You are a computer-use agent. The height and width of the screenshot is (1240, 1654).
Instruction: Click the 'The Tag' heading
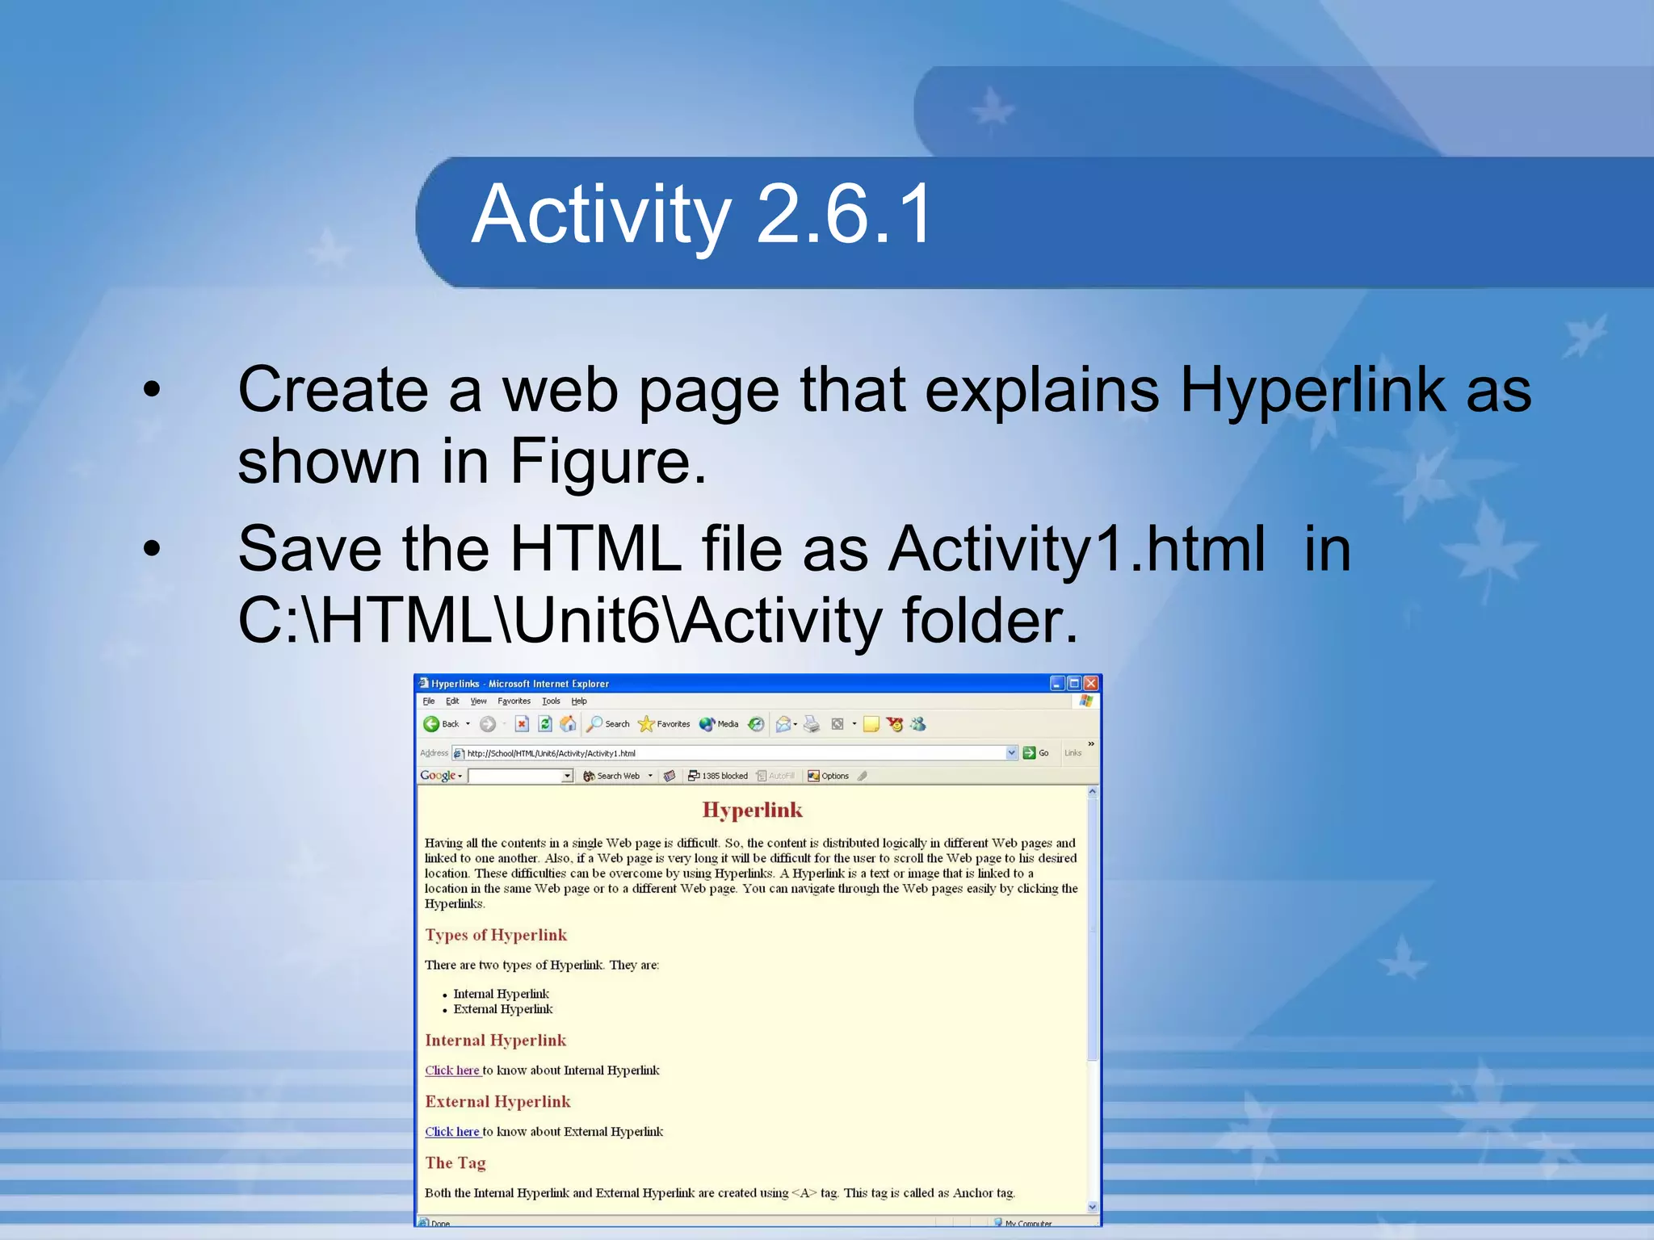tap(455, 1162)
